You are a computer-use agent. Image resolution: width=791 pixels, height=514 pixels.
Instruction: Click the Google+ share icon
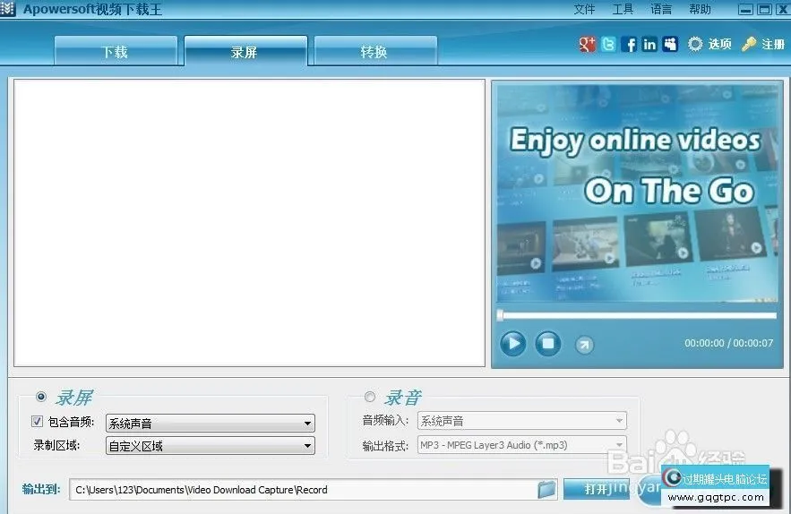[x=587, y=45]
